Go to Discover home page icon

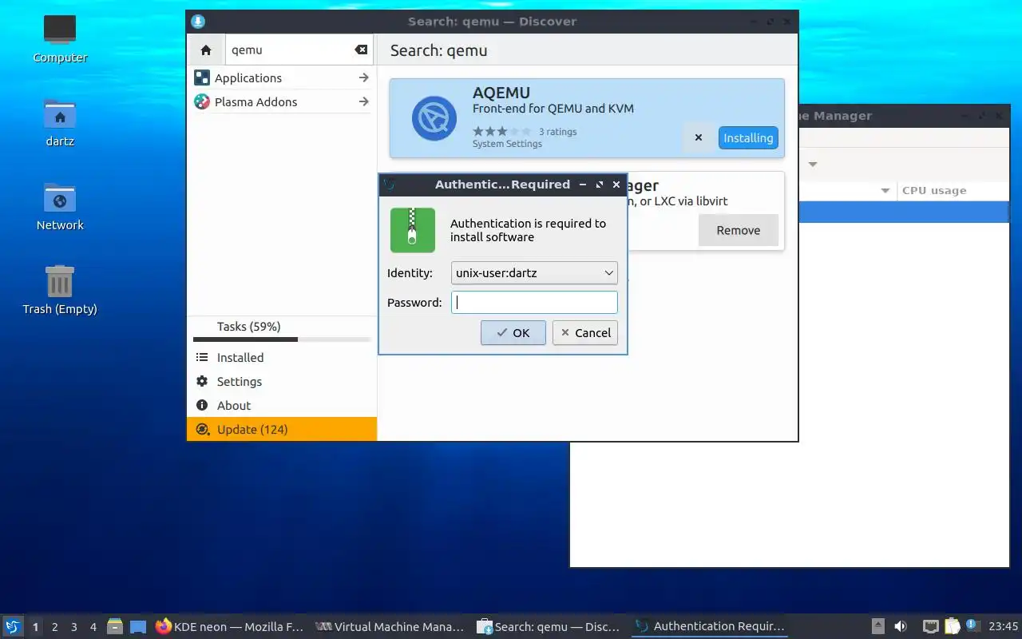(206, 50)
